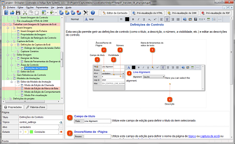
Task: Apply subscript formatting
Action: point(150,19)
